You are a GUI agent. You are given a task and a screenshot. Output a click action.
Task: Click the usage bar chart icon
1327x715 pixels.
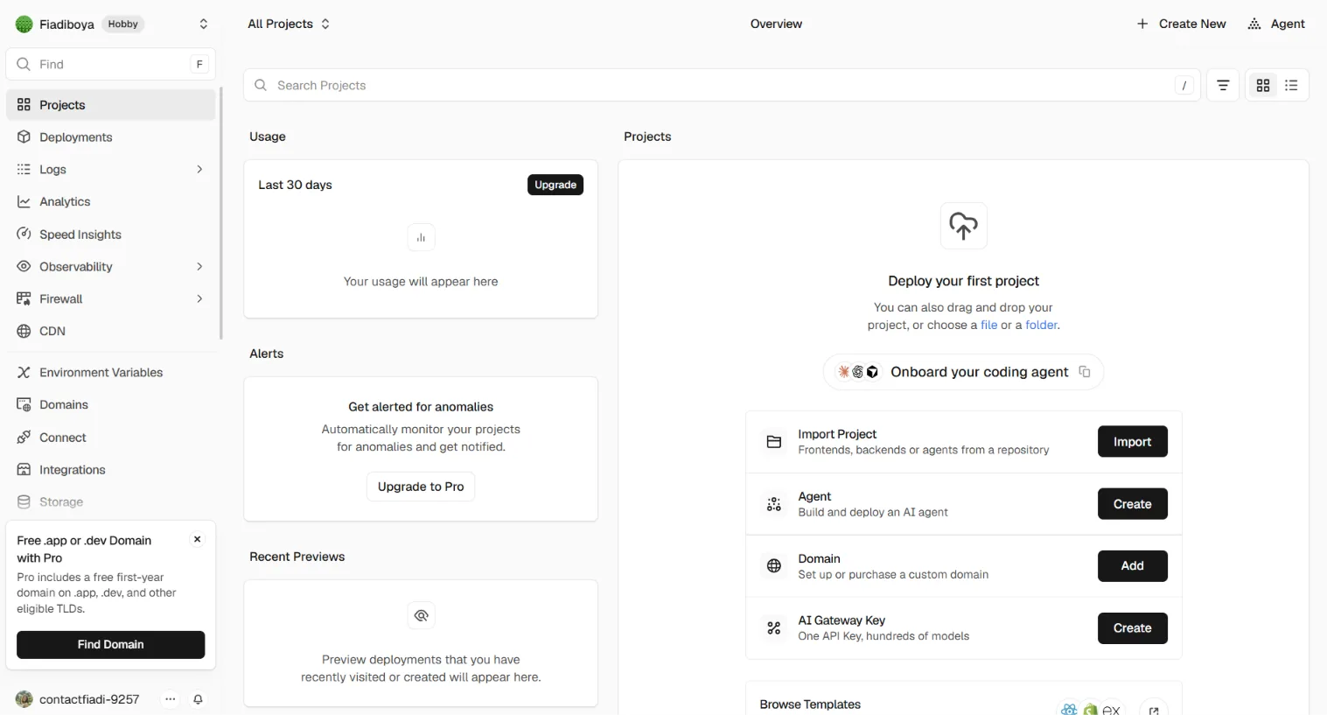click(x=421, y=238)
